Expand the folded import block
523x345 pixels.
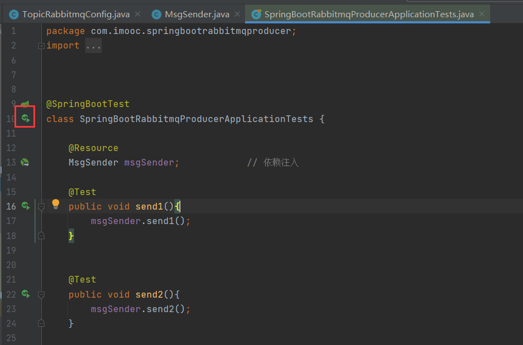(41, 46)
